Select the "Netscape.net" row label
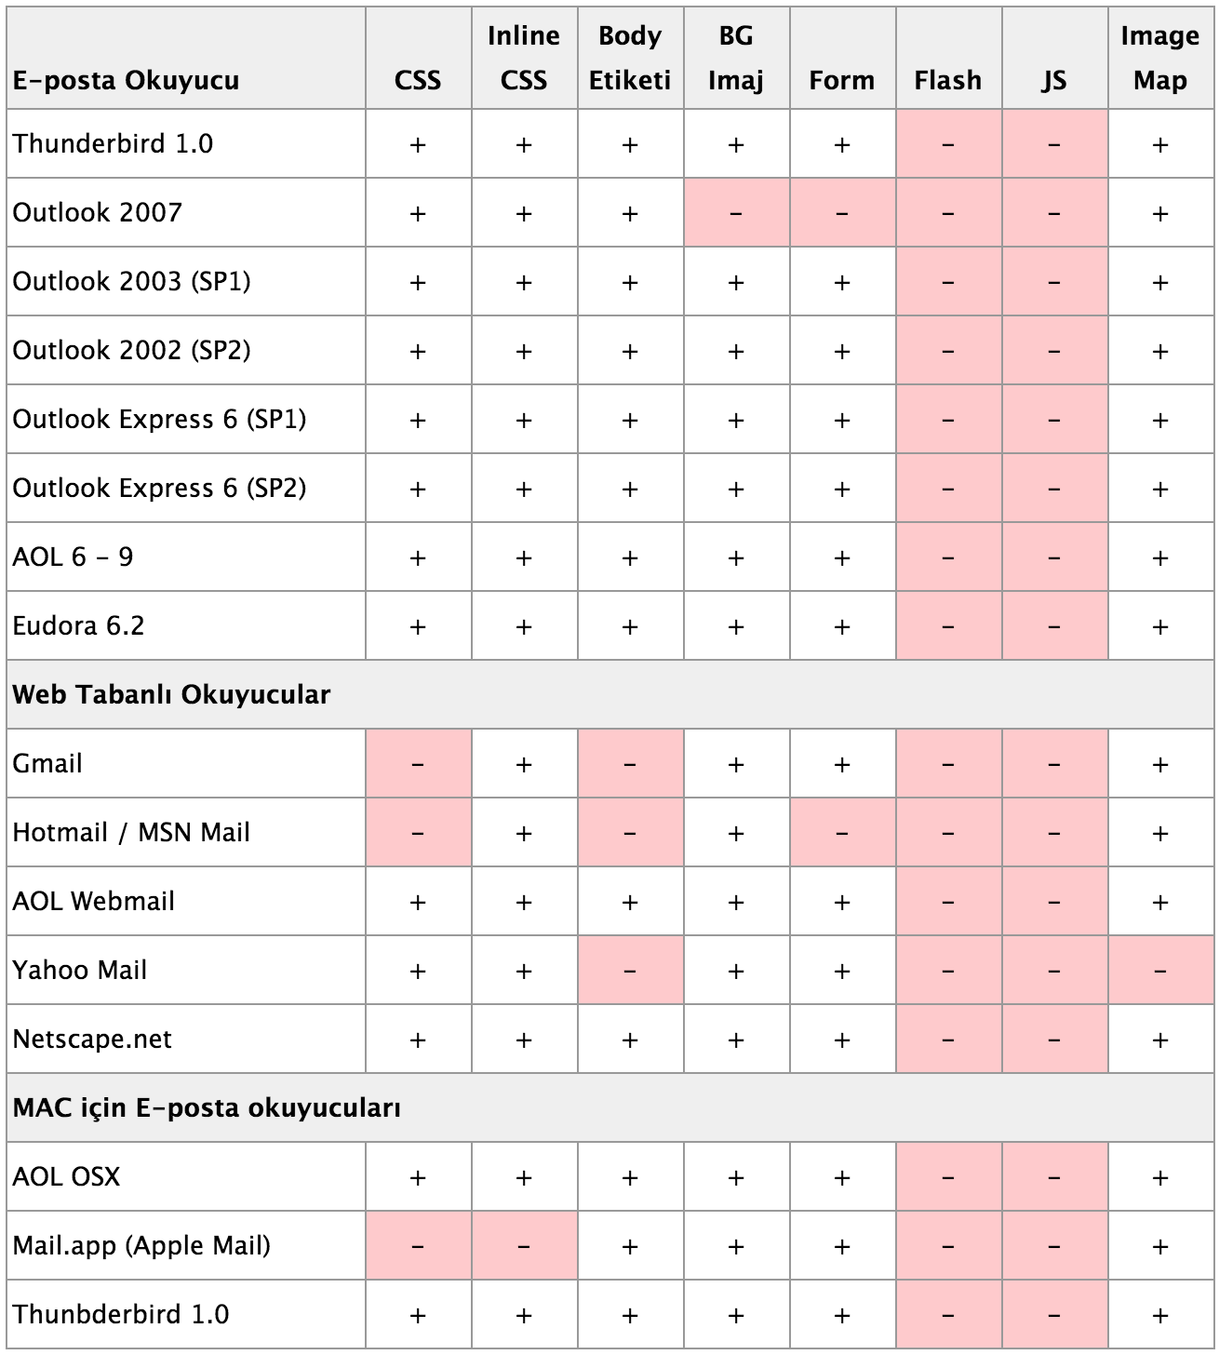 point(92,1039)
